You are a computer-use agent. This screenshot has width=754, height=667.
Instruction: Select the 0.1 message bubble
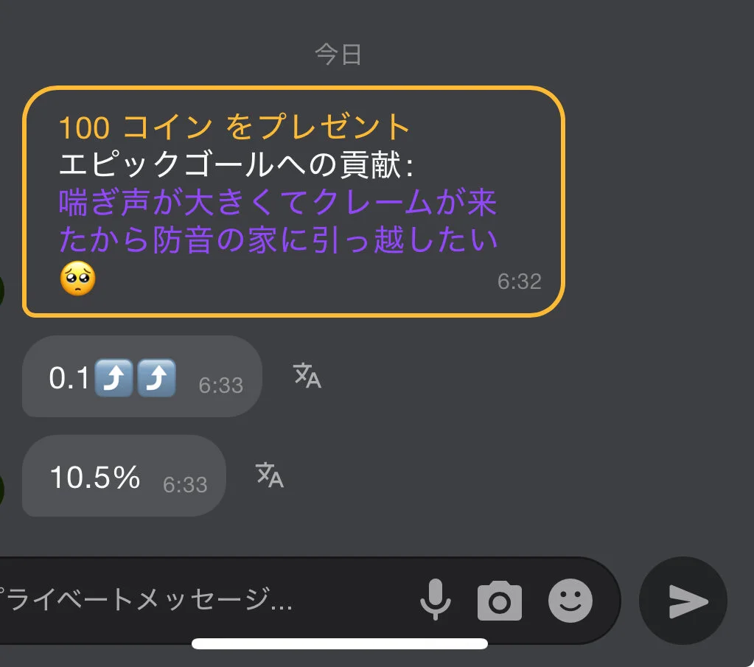point(142,377)
